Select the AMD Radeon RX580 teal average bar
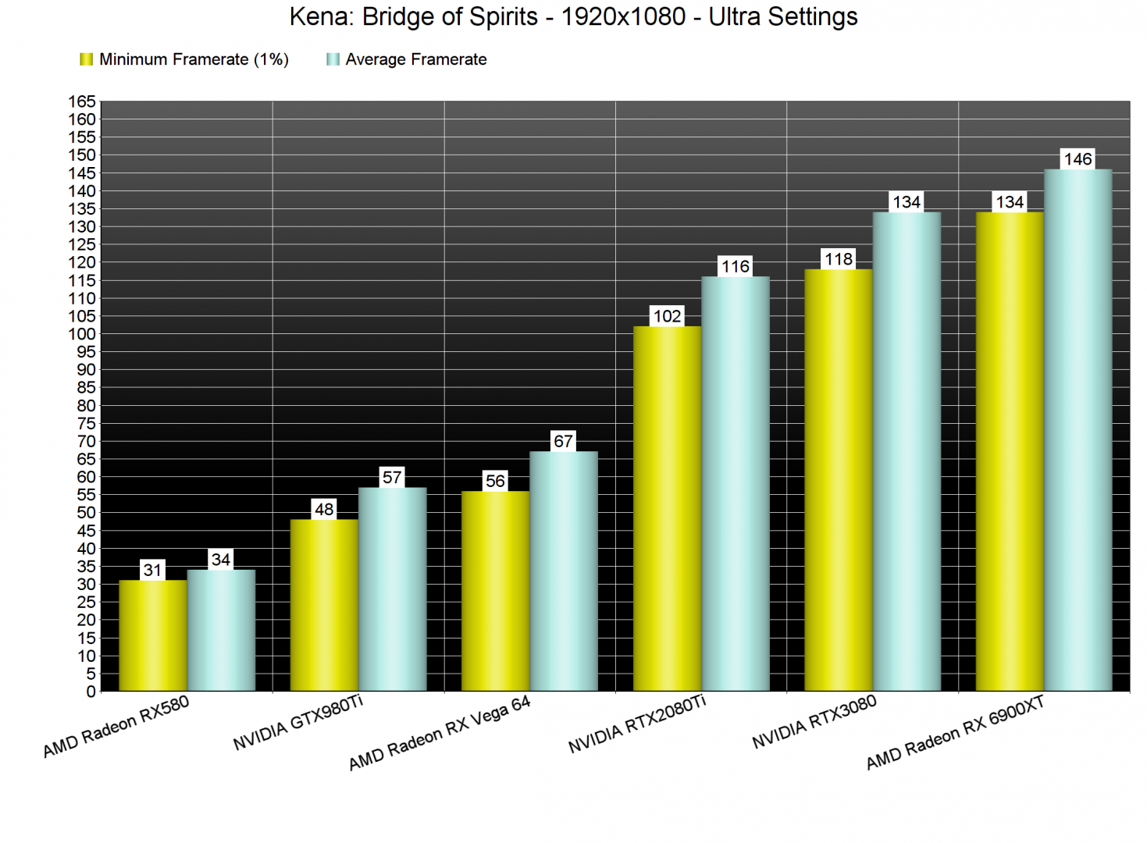 tap(221, 630)
